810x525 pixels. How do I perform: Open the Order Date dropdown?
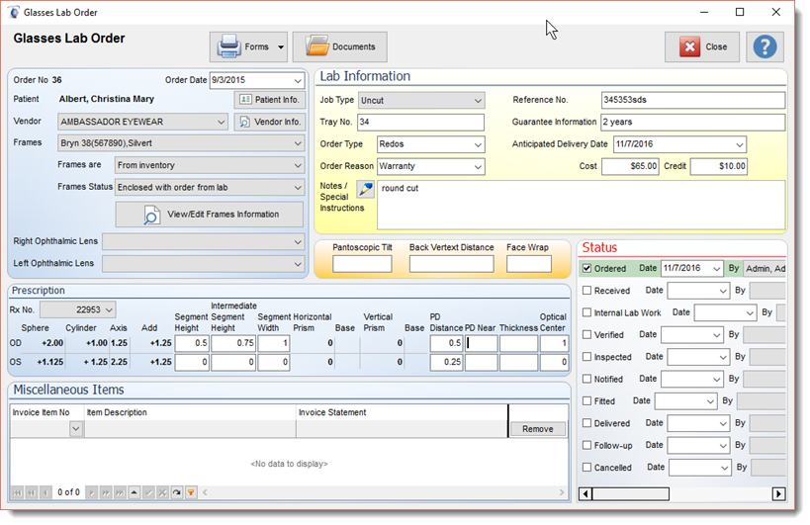(298, 80)
